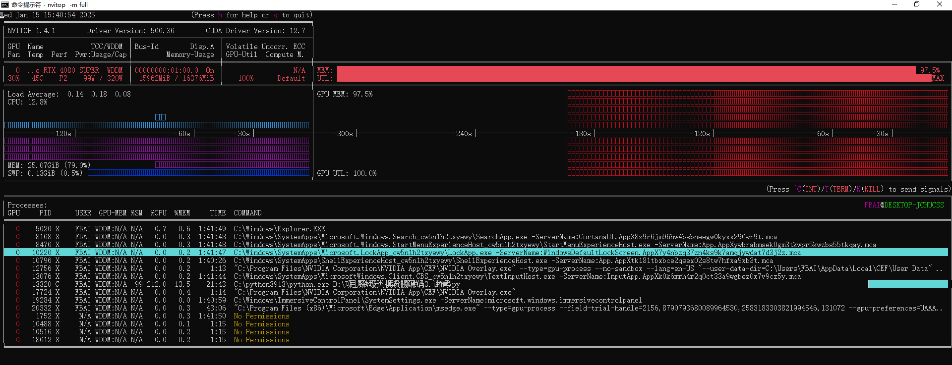The image size is (952, 365).
Task: Click the -300s marker on GPU timeline
Action: pyautogui.click(x=343, y=134)
